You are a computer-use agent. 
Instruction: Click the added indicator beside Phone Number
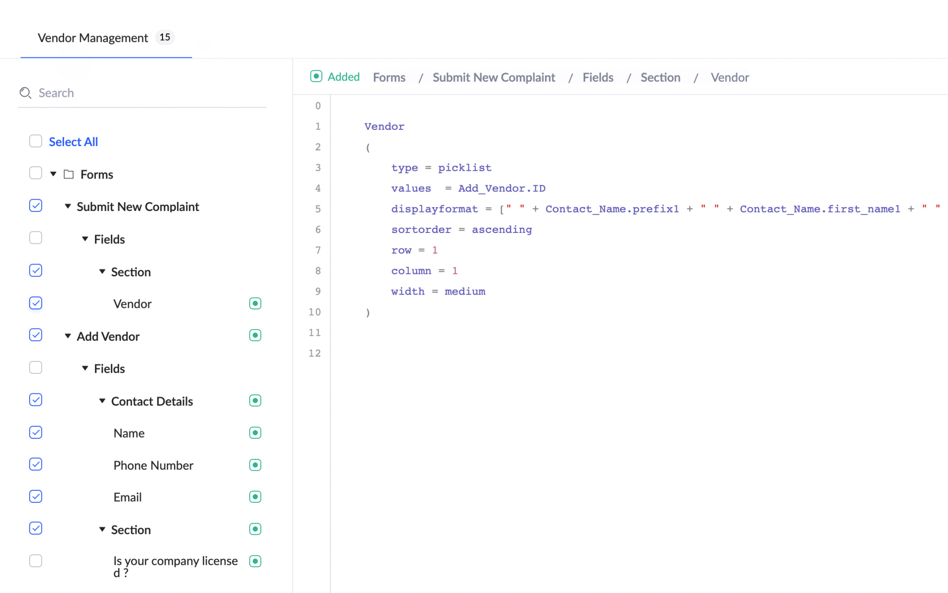click(255, 465)
